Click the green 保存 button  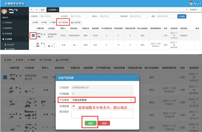(91, 123)
